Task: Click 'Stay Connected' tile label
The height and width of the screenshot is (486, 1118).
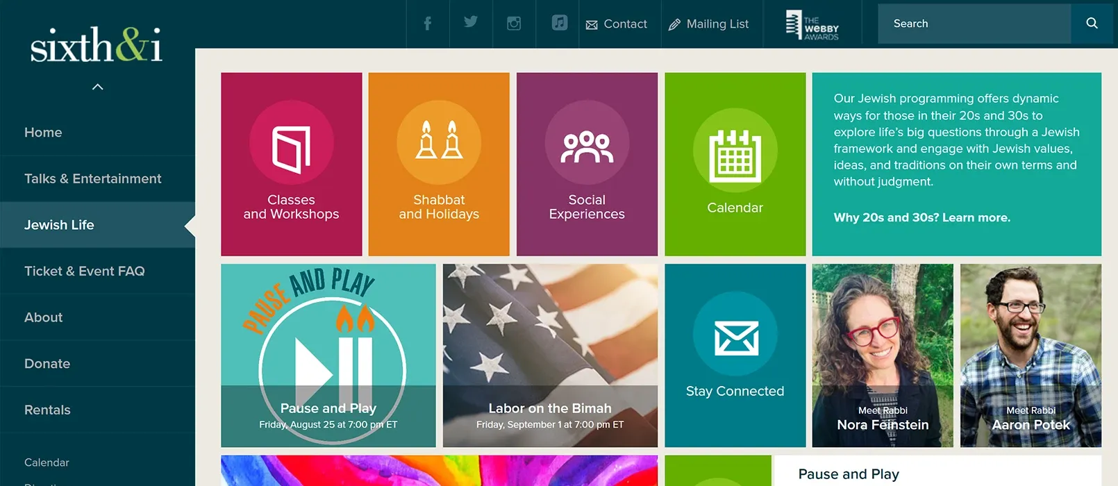Action: point(735,391)
